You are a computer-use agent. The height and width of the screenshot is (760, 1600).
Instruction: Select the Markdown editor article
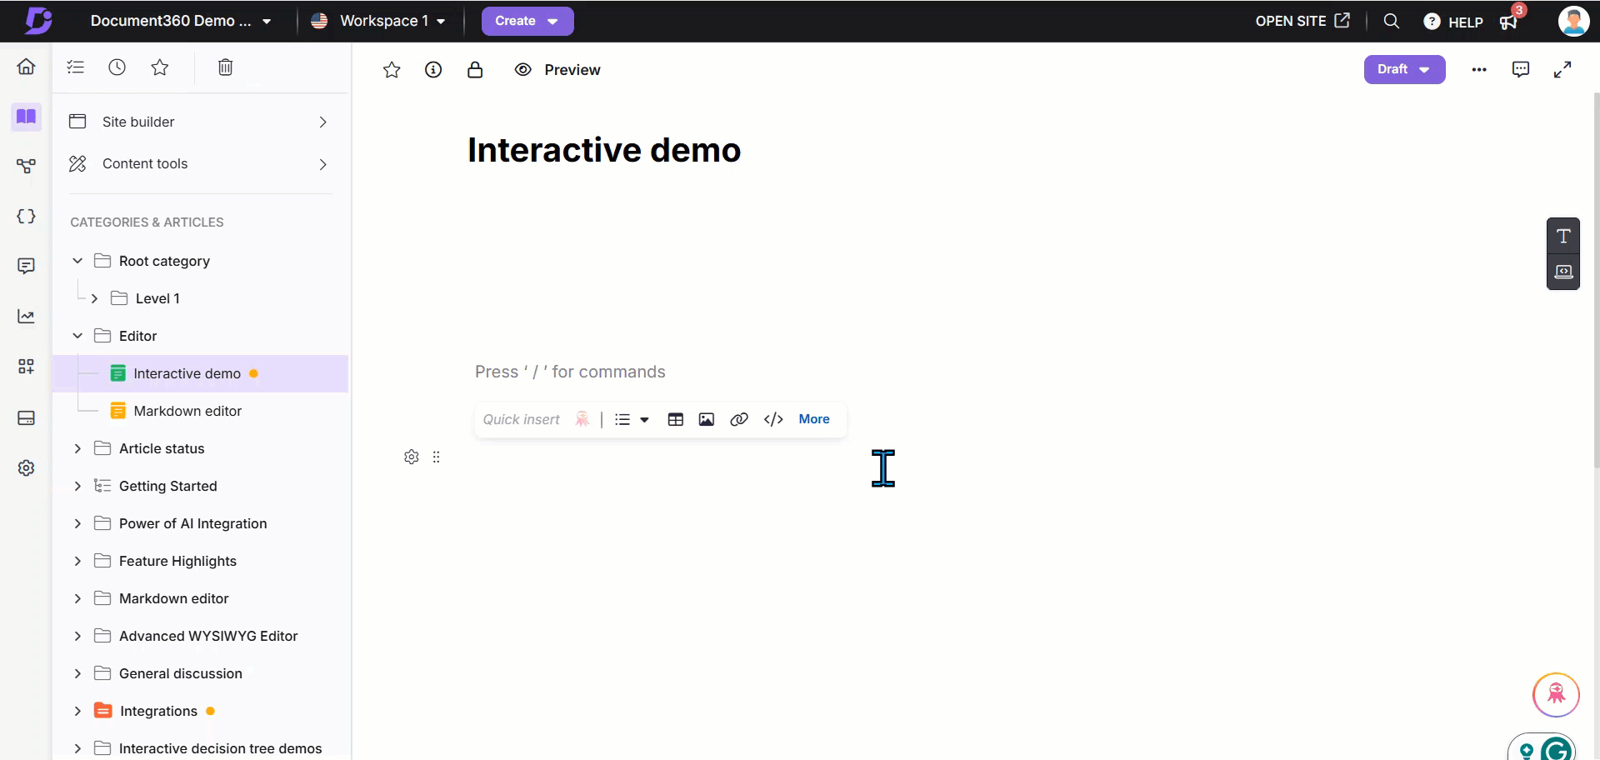[x=186, y=410]
